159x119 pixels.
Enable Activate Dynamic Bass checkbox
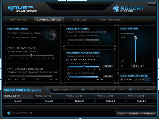click(9, 38)
